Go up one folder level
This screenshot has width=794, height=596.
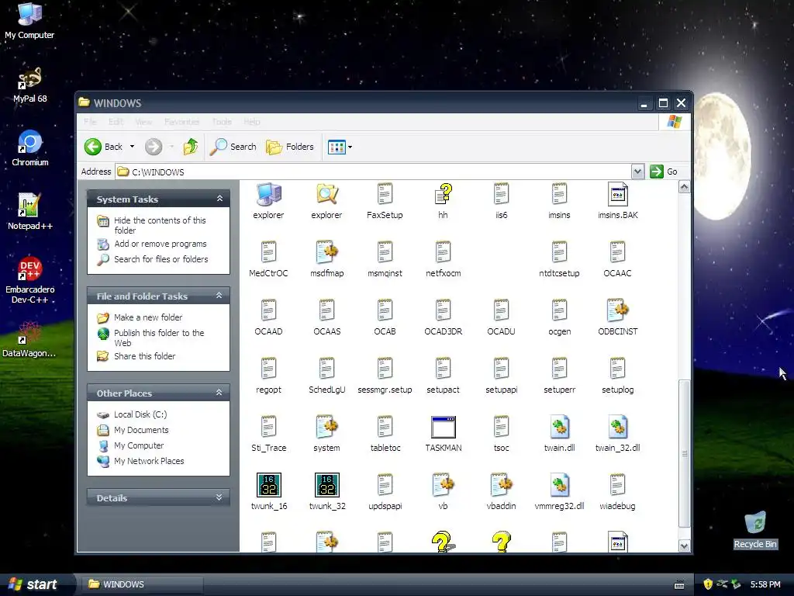click(x=191, y=147)
